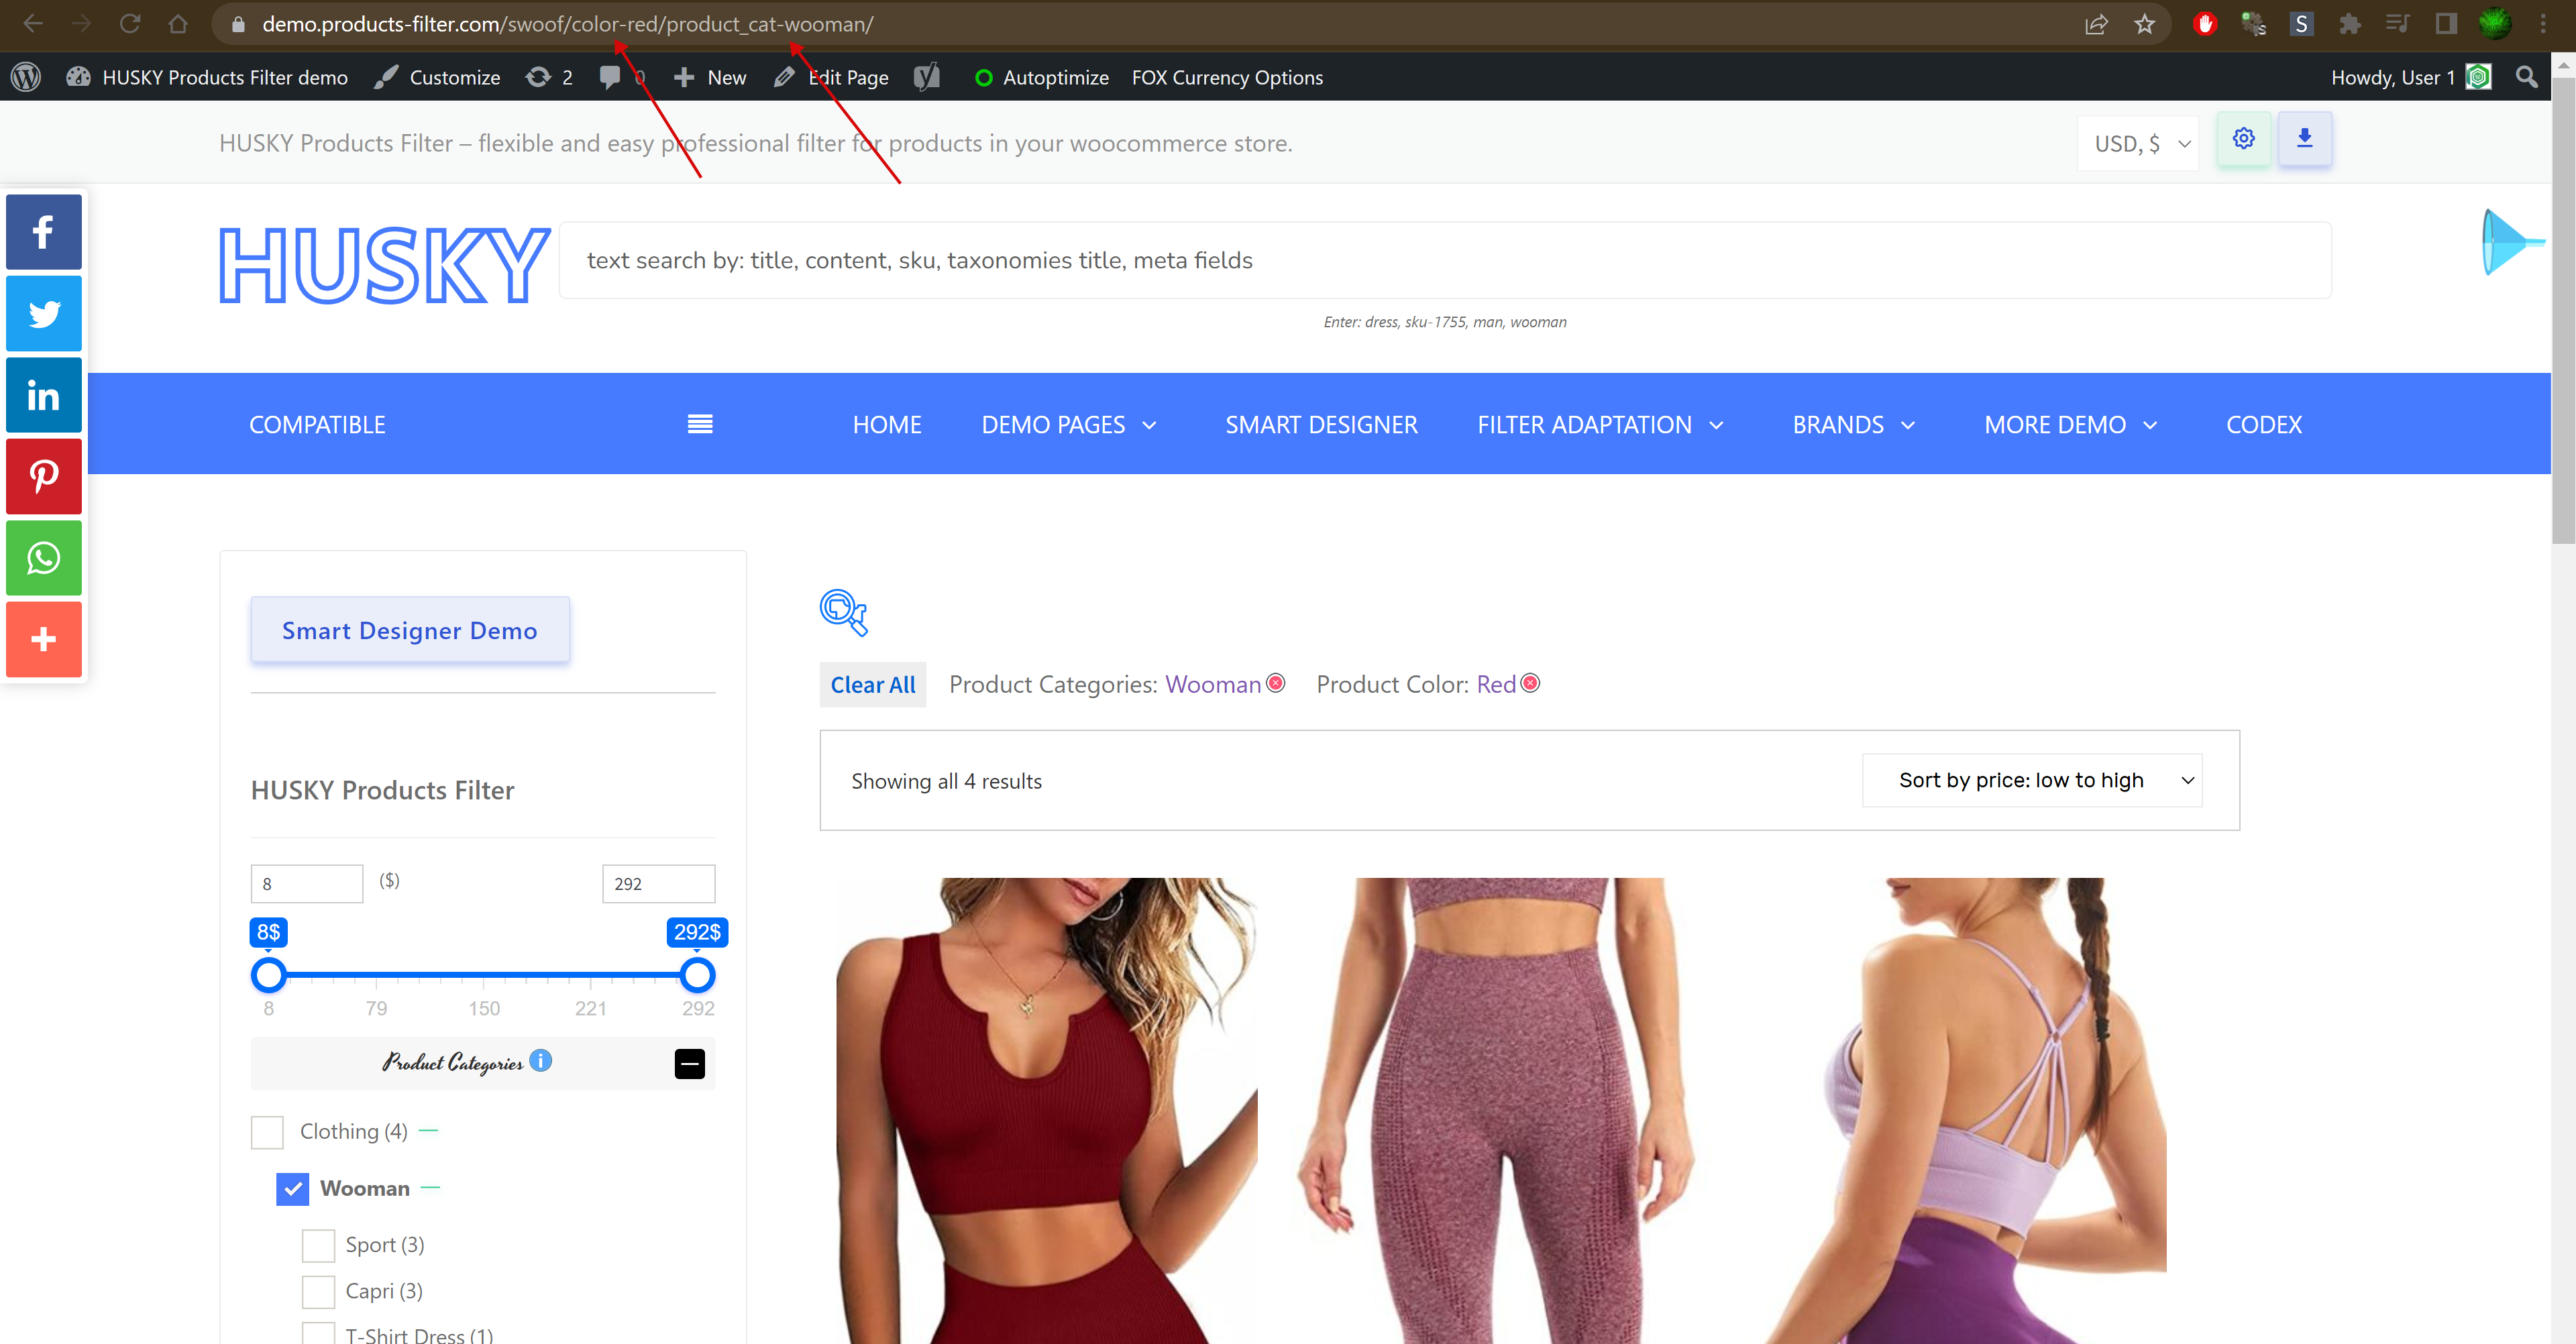Screen dimensions: 2576x1344
Task: Click the Clear All filters button
Action: pyautogui.click(x=872, y=684)
